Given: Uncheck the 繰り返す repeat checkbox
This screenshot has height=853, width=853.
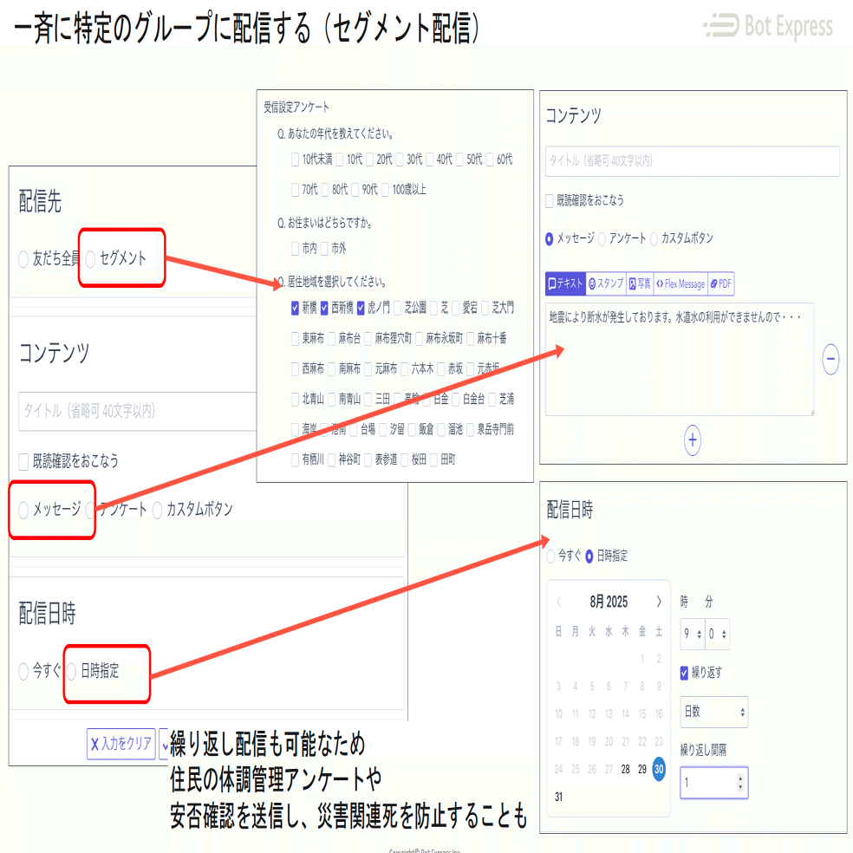Looking at the screenshot, I should pos(684,674).
